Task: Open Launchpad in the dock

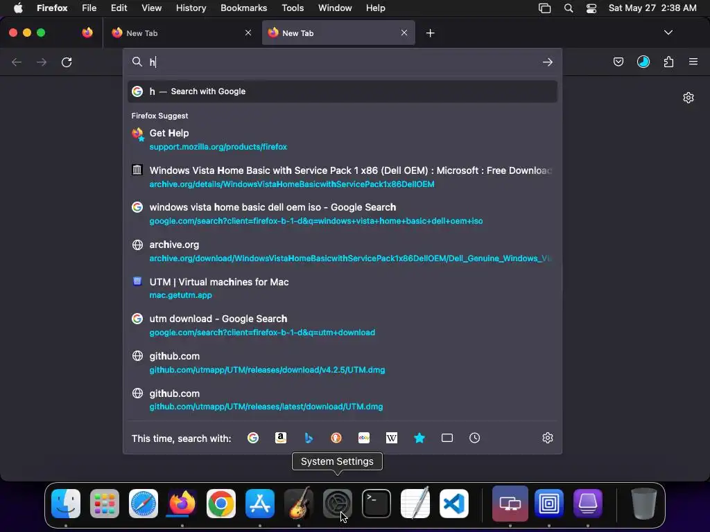Action: point(105,503)
